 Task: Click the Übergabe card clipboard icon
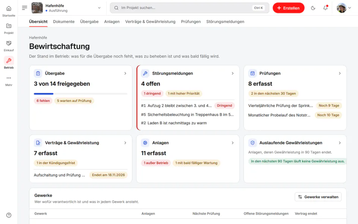38,74
